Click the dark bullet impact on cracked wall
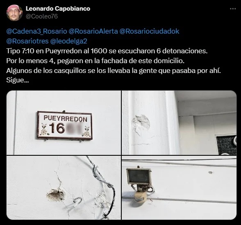Viewport: 241px width, 225px height. pos(55,195)
